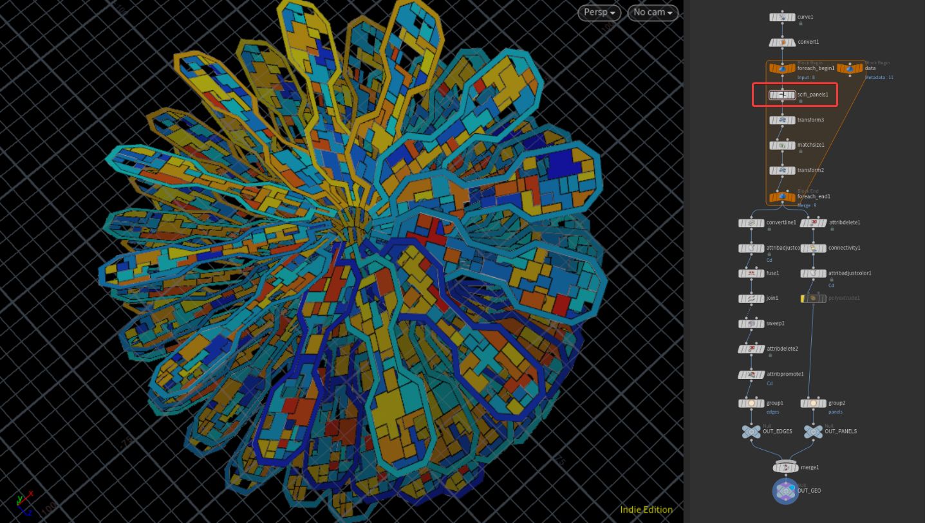
Task: Select the OUT_EDGES null node
Action: click(751, 432)
